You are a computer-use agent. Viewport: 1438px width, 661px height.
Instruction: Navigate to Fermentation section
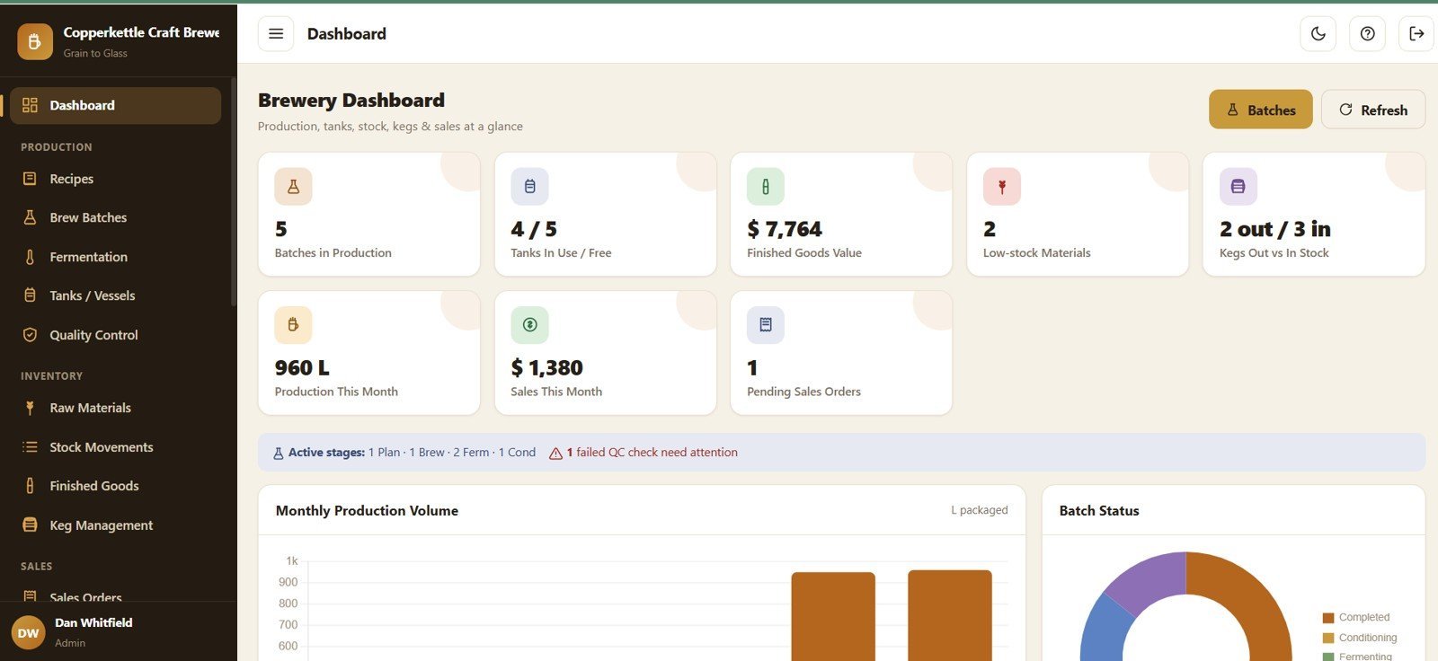pyautogui.click(x=115, y=257)
